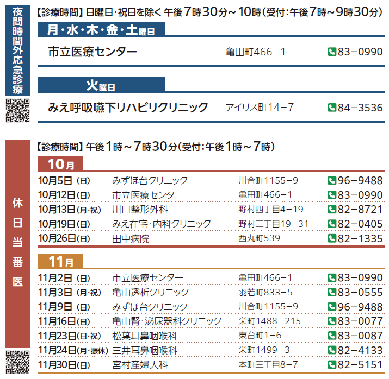Click the phone icon for 亀山透析クリニック

tap(331, 292)
